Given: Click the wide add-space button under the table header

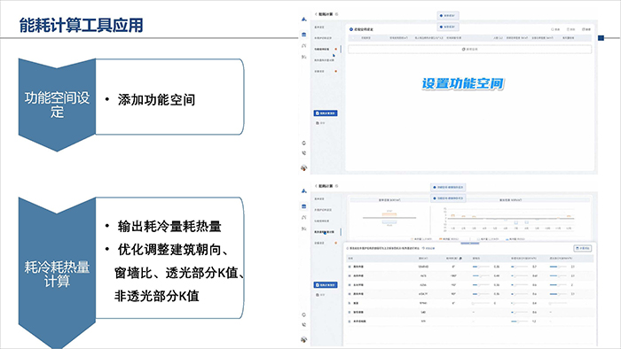Looking at the screenshot, I should [469, 50].
